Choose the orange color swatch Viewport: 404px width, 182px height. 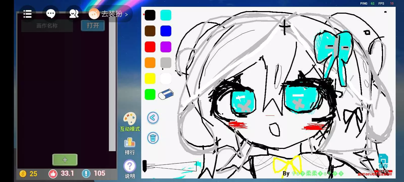pyautogui.click(x=150, y=63)
